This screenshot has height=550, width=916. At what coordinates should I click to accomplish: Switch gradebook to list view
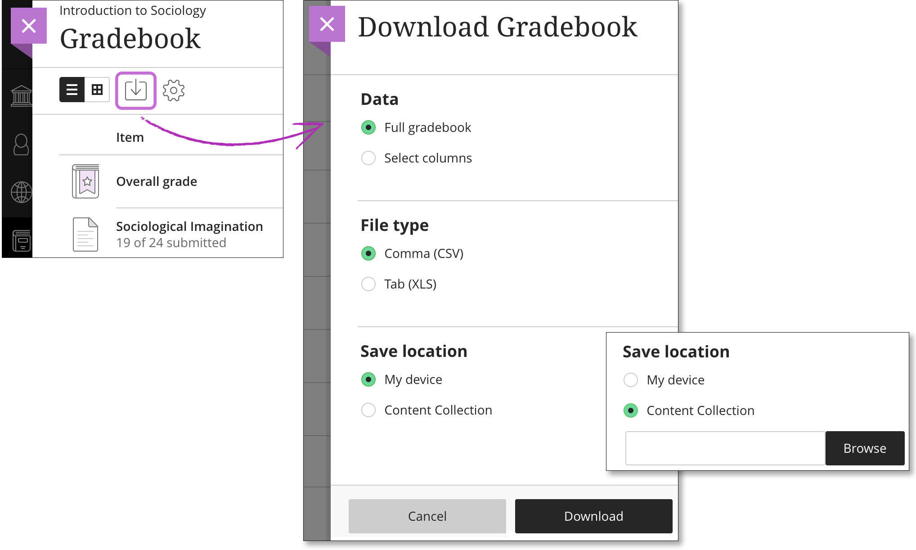tap(72, 90)
